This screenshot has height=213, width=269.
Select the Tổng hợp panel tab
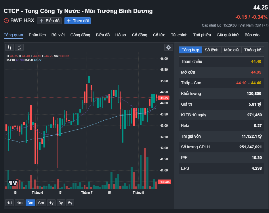pyautogui.click(x=190, y=50)
